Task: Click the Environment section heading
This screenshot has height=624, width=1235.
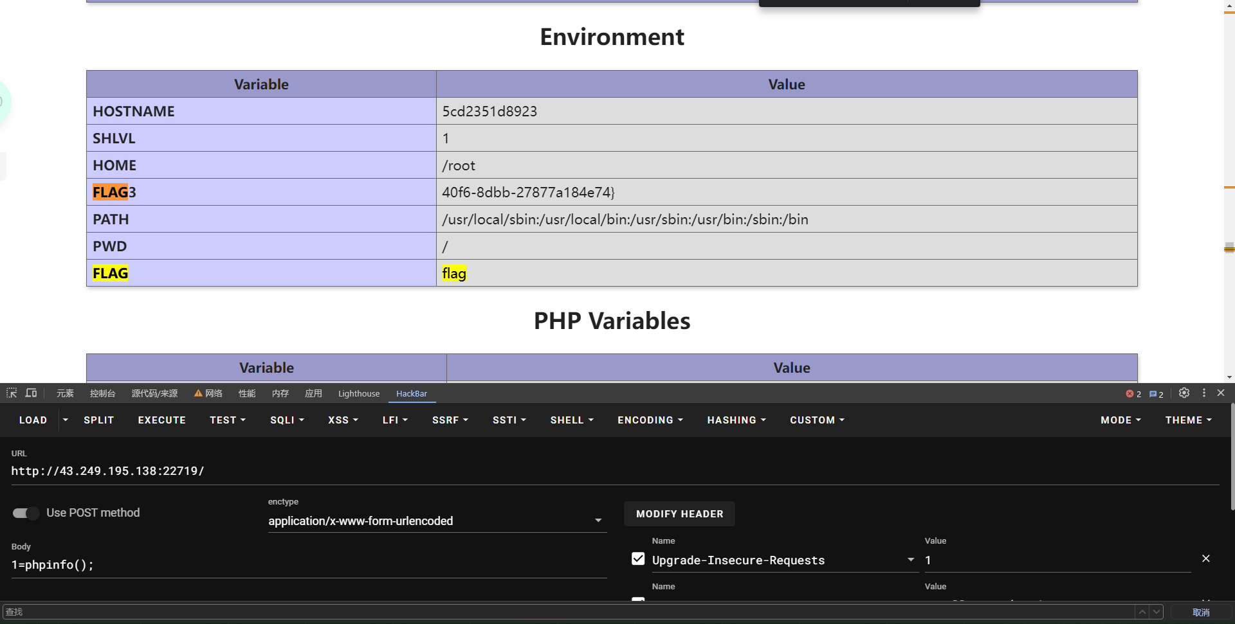Action: (x=612, y=37)
